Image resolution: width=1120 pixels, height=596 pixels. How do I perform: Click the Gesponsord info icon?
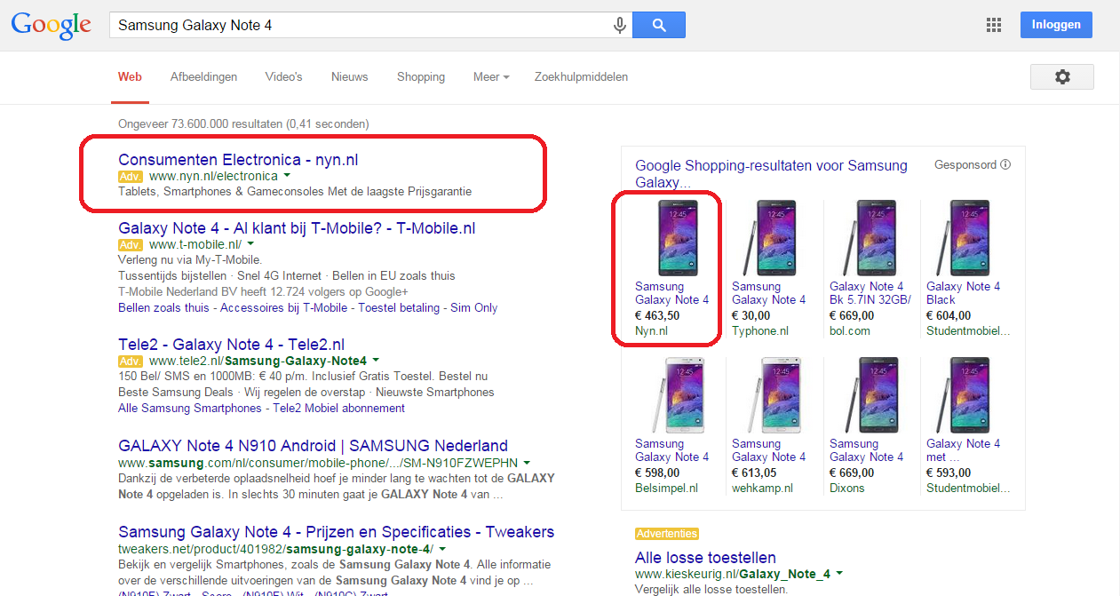coord(1005,164)
